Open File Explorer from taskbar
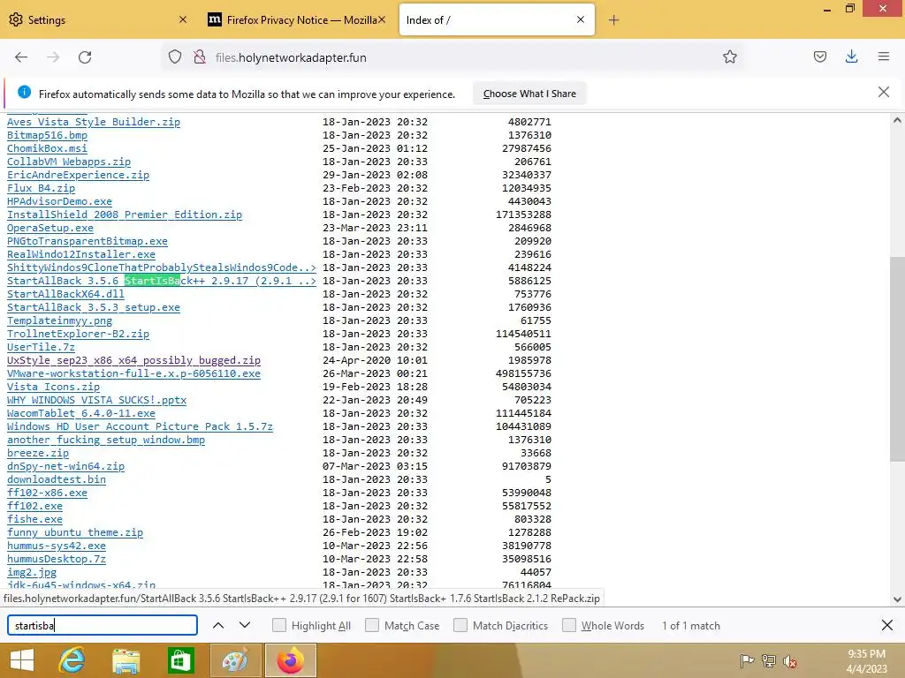 [x=125, y=660]
